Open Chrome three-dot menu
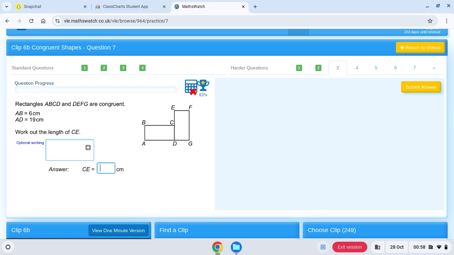The image size is (454, 255). click(447, 21)
